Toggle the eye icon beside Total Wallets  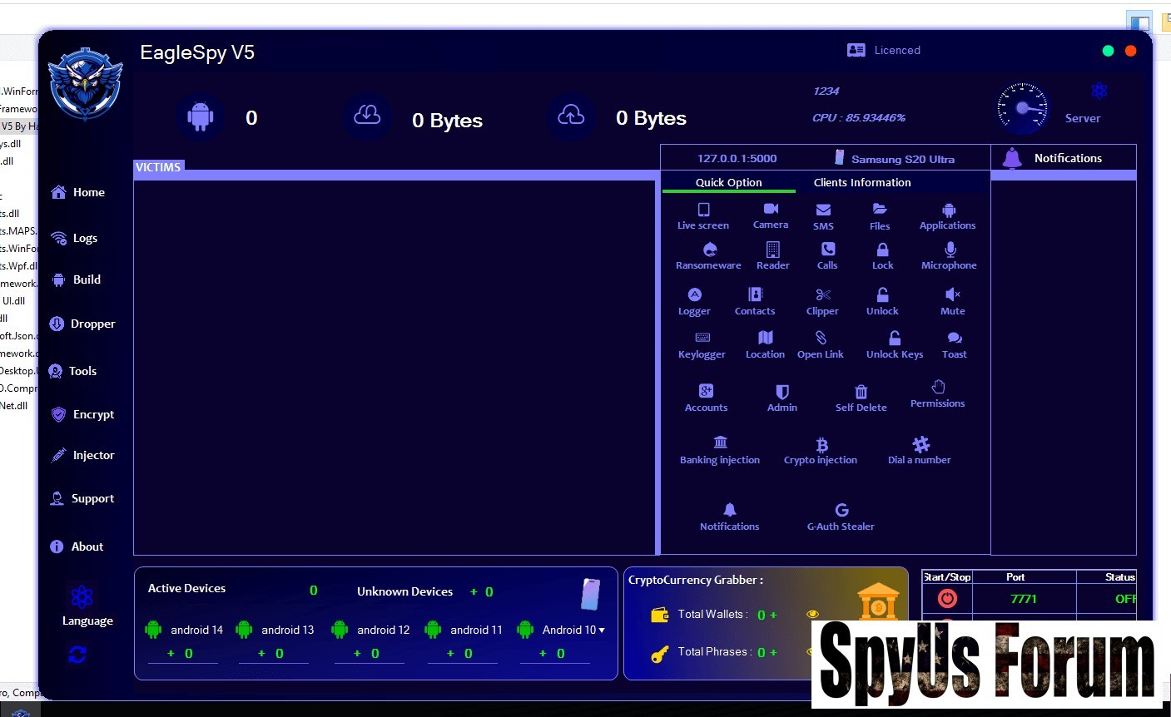812,615
